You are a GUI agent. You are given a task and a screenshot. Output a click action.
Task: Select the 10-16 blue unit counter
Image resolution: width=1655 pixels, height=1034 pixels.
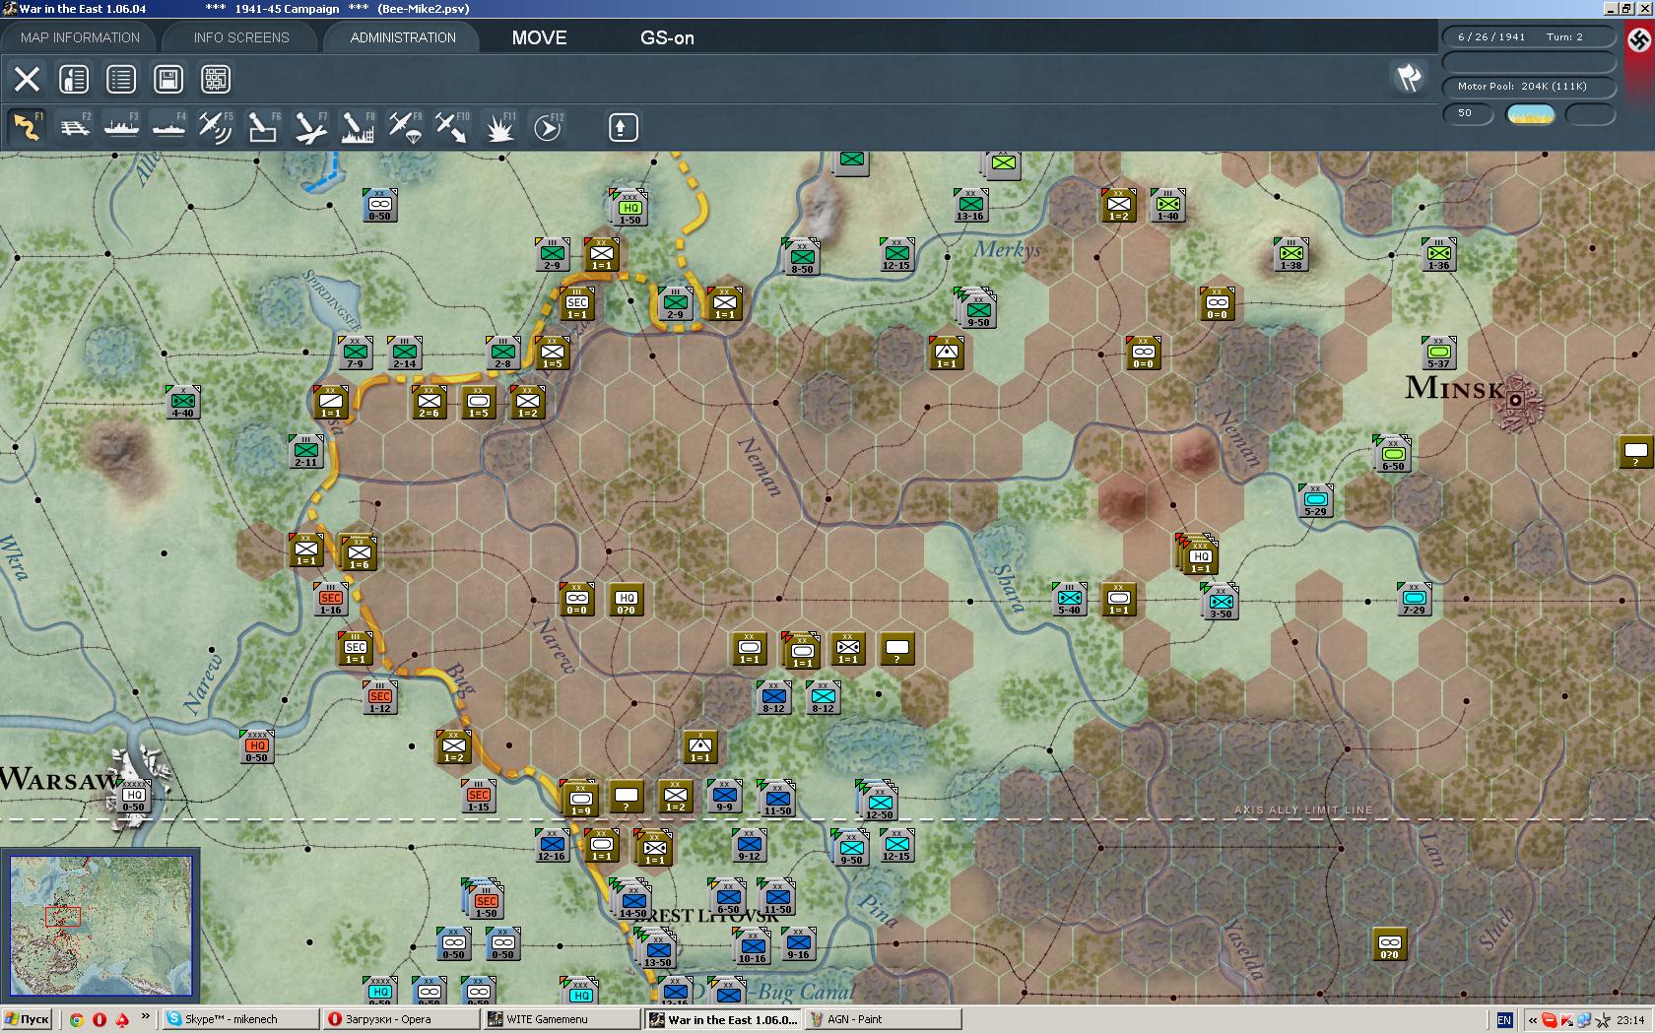pos(752,946)
